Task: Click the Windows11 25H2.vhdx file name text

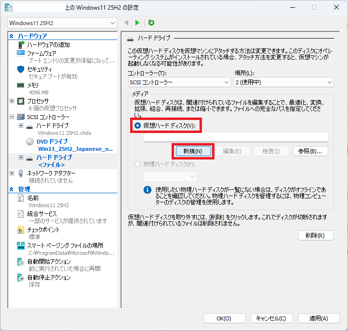Action: tap(65, 133)
